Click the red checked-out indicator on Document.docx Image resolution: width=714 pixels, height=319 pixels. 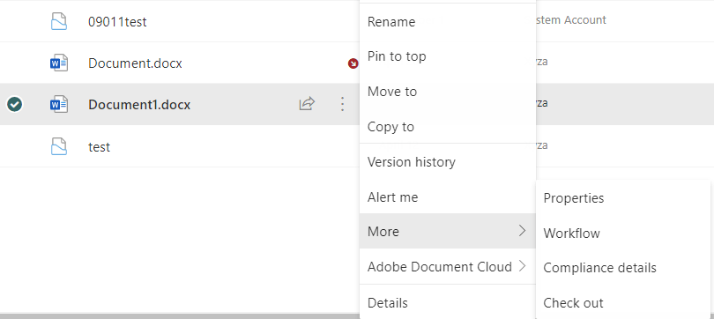(353, 63)
